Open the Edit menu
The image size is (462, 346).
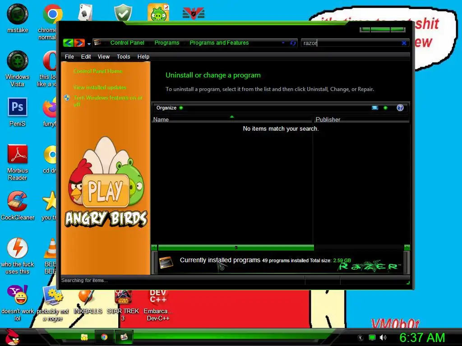86,56
